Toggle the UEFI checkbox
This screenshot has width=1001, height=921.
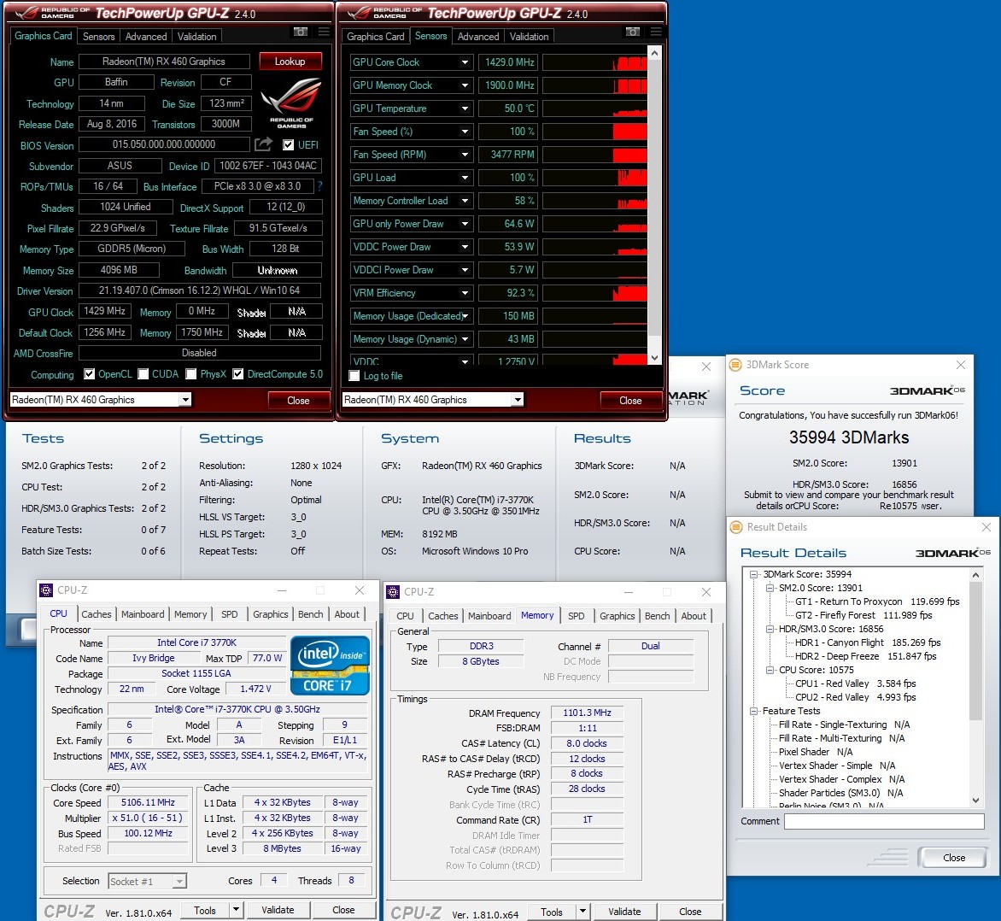tap(289, 145)
